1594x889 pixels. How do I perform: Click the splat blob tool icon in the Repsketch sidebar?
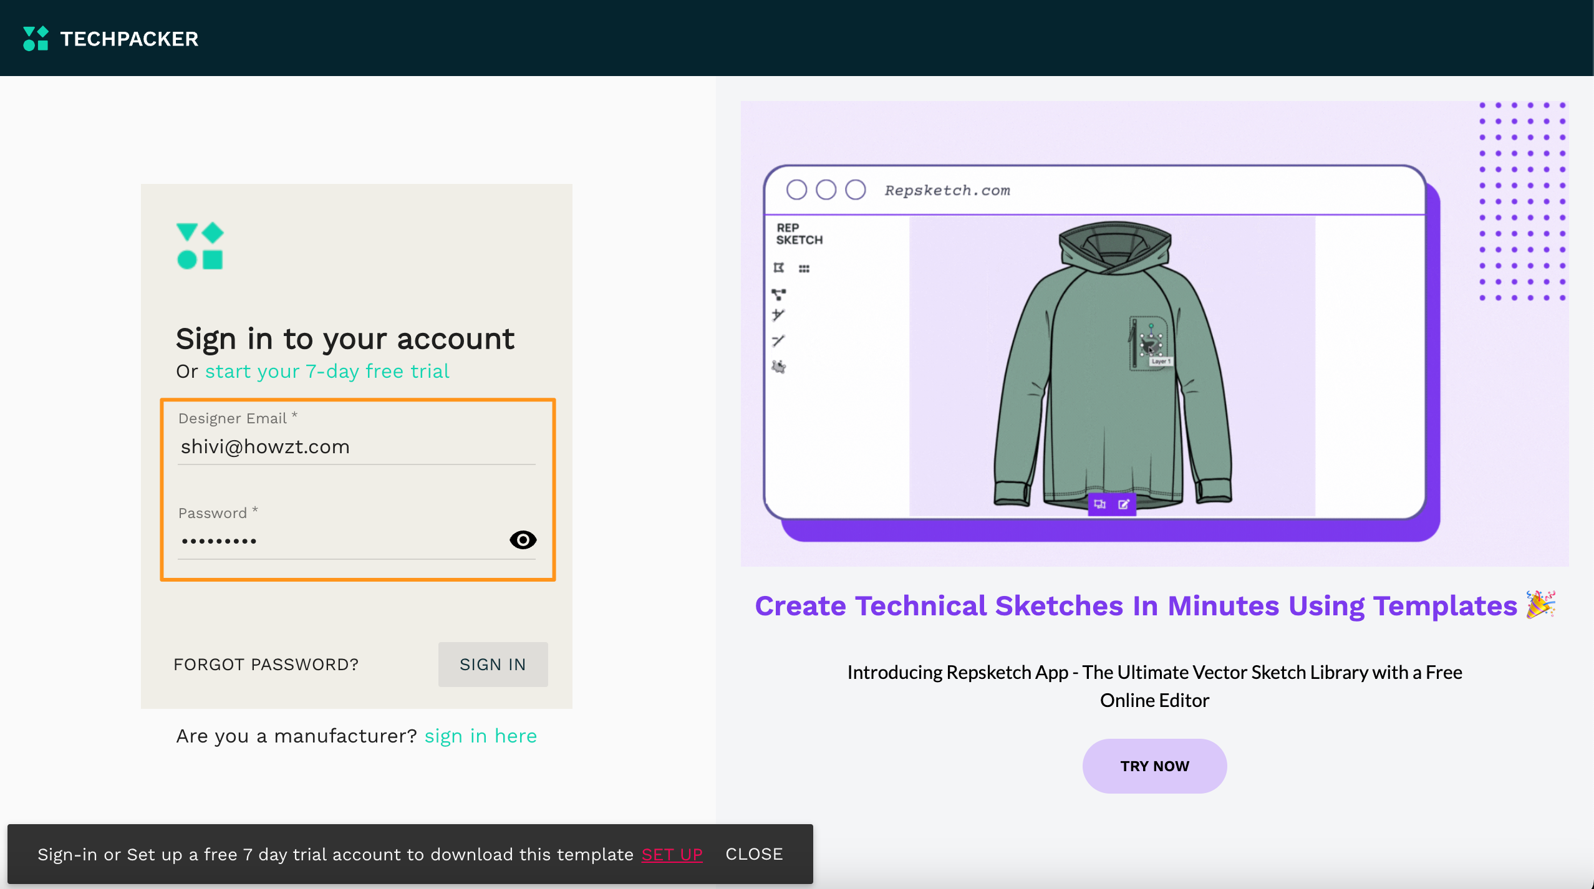click(x=779, y=367)
